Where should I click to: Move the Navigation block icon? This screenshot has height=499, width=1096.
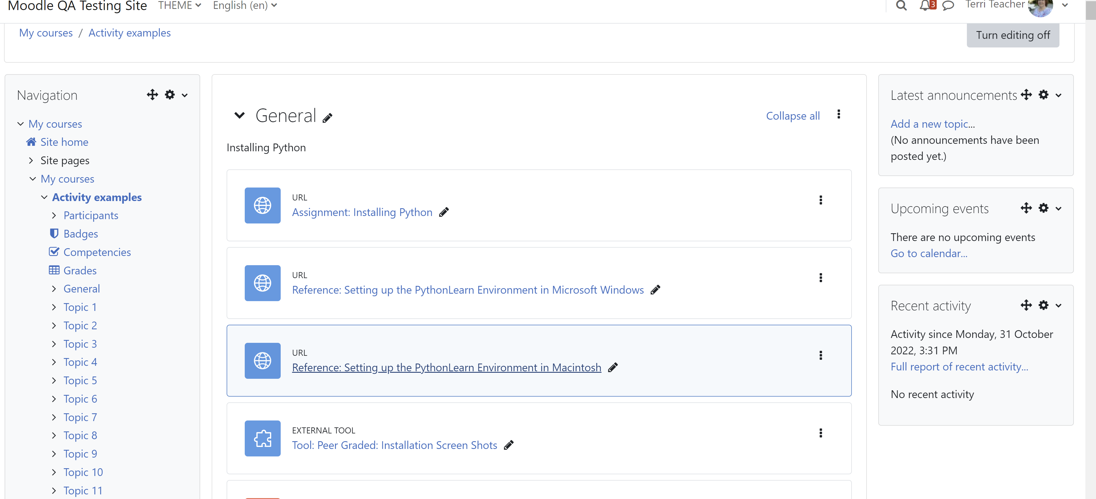pyautogui.click(x=152, y=94)
